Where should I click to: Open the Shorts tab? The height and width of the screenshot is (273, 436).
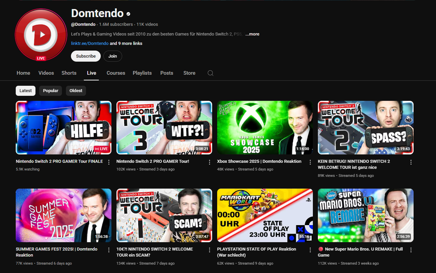pos(69,73)
